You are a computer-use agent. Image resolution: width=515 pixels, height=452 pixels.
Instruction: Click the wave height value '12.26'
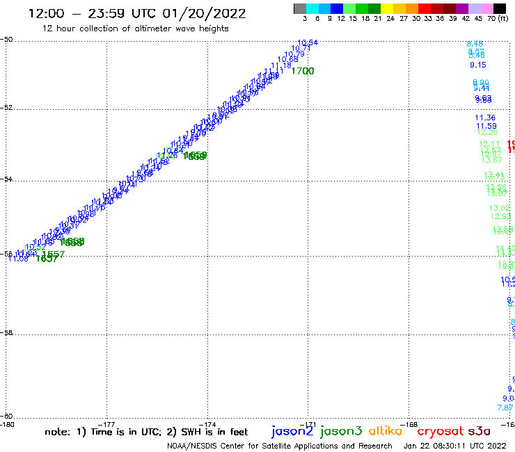(487, 132)
